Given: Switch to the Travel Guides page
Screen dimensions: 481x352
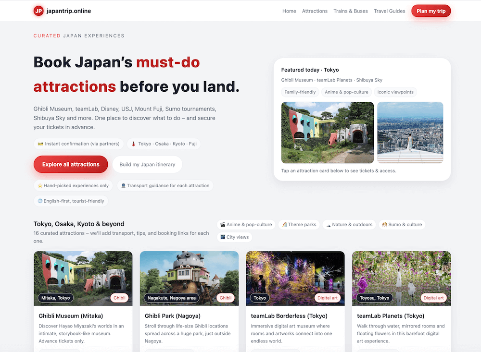Looking at the screenshot, I should [390, 11].
